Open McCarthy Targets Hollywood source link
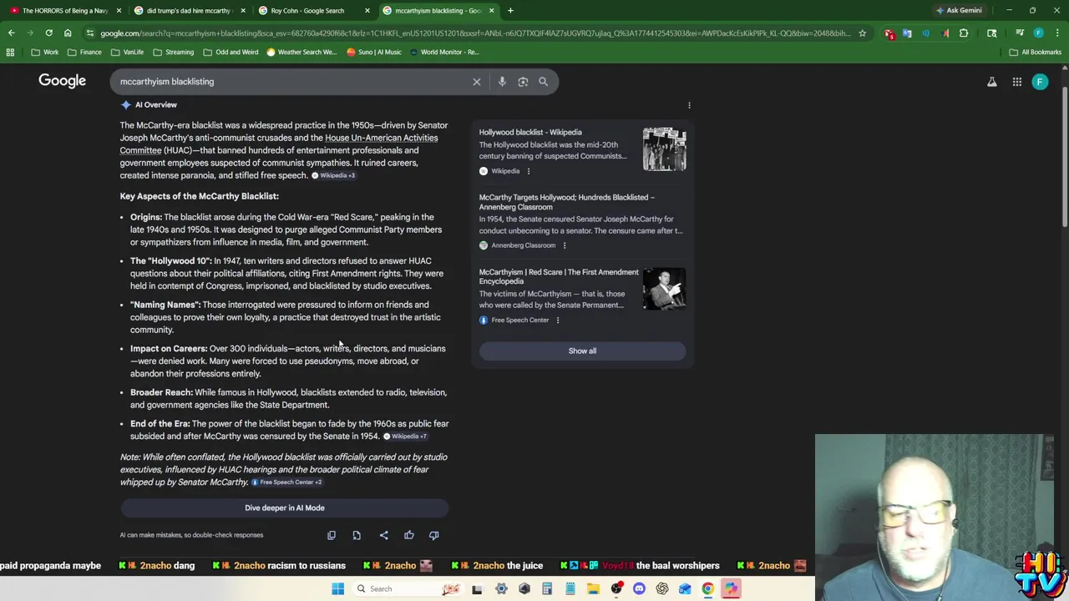Screen dimensions: 1069x601 point(567,202)
